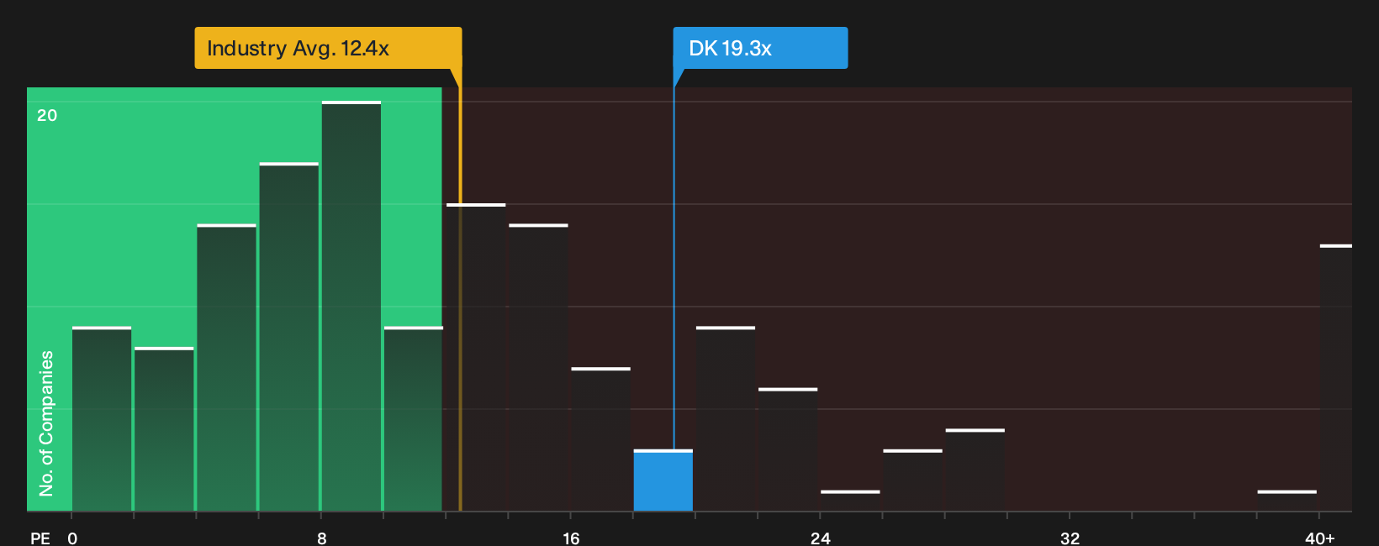Click the first green bar, just right of PE 0
Screen dimensions: 1379x546
102,418
